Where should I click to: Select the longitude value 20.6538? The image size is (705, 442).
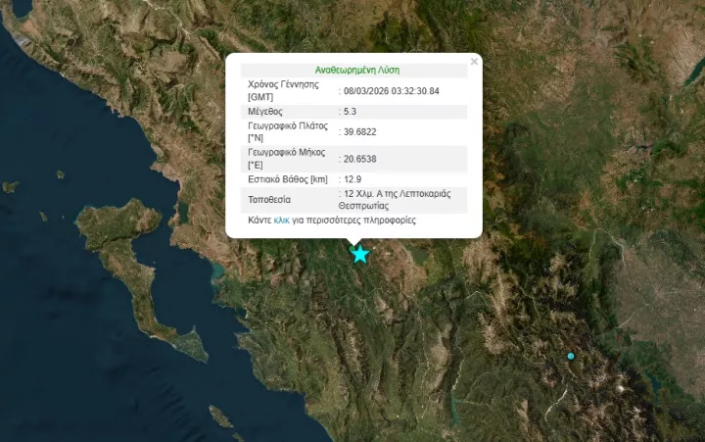358,159
